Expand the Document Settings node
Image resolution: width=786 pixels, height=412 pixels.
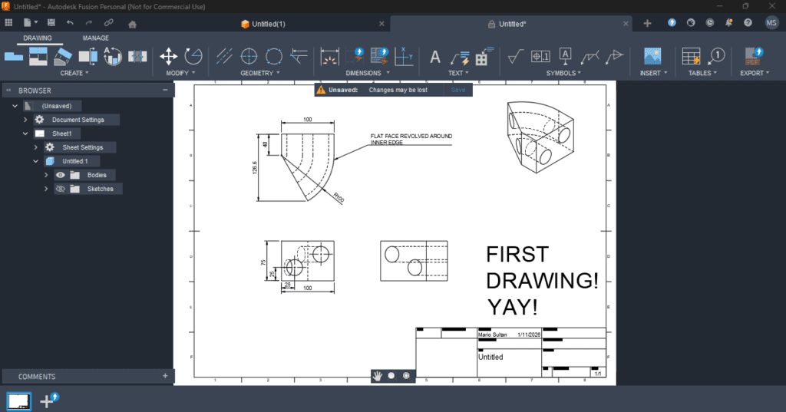[x=25, y=120]
